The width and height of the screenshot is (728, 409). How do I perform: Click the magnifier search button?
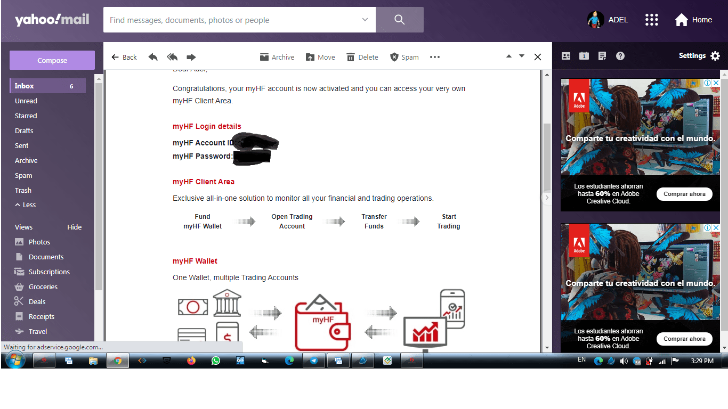pos(400,20)
